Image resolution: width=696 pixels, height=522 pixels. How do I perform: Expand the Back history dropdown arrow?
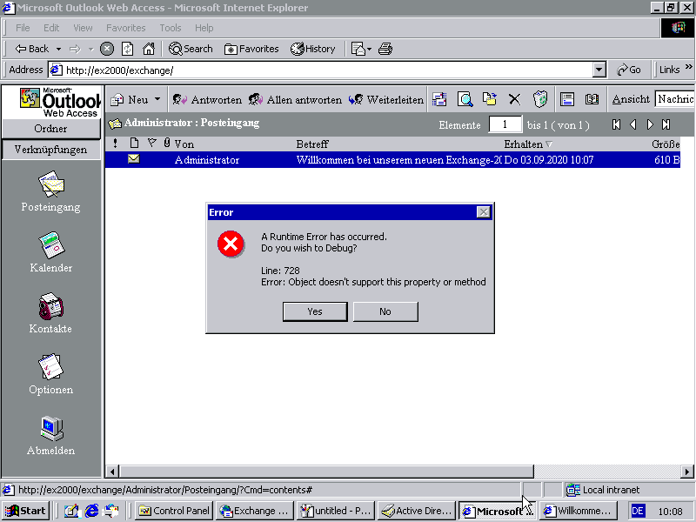[58, 49]
